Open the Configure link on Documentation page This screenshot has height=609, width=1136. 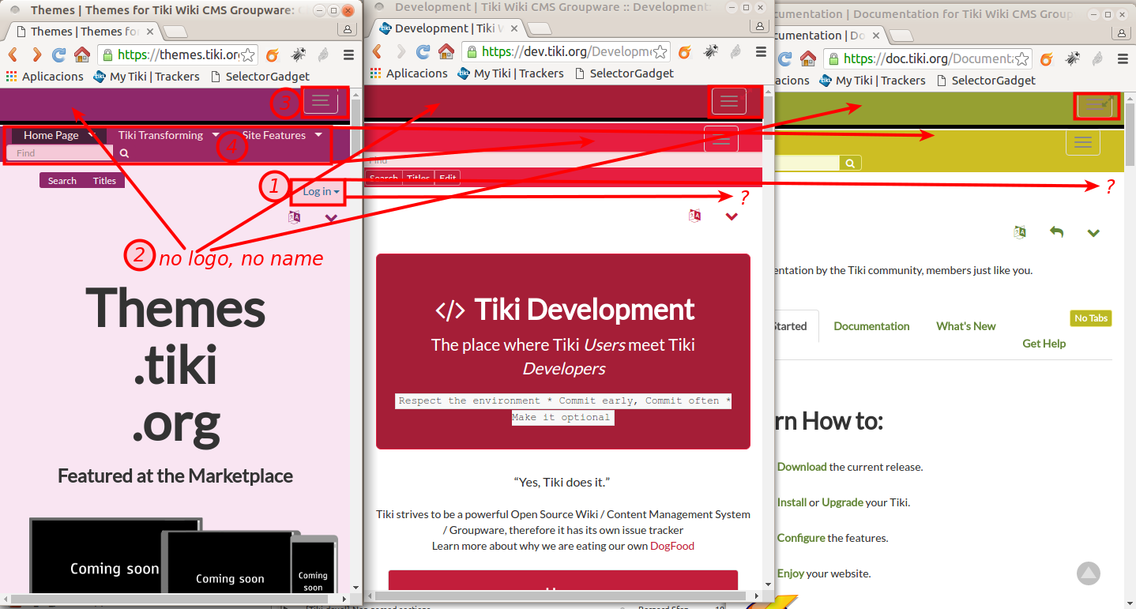click(800, 538)
